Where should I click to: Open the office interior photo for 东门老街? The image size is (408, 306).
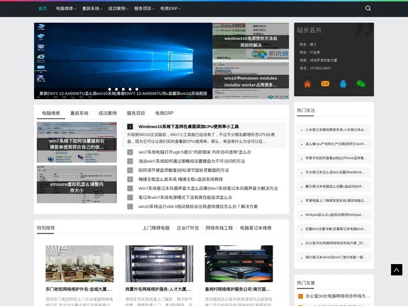click(80, 263)
